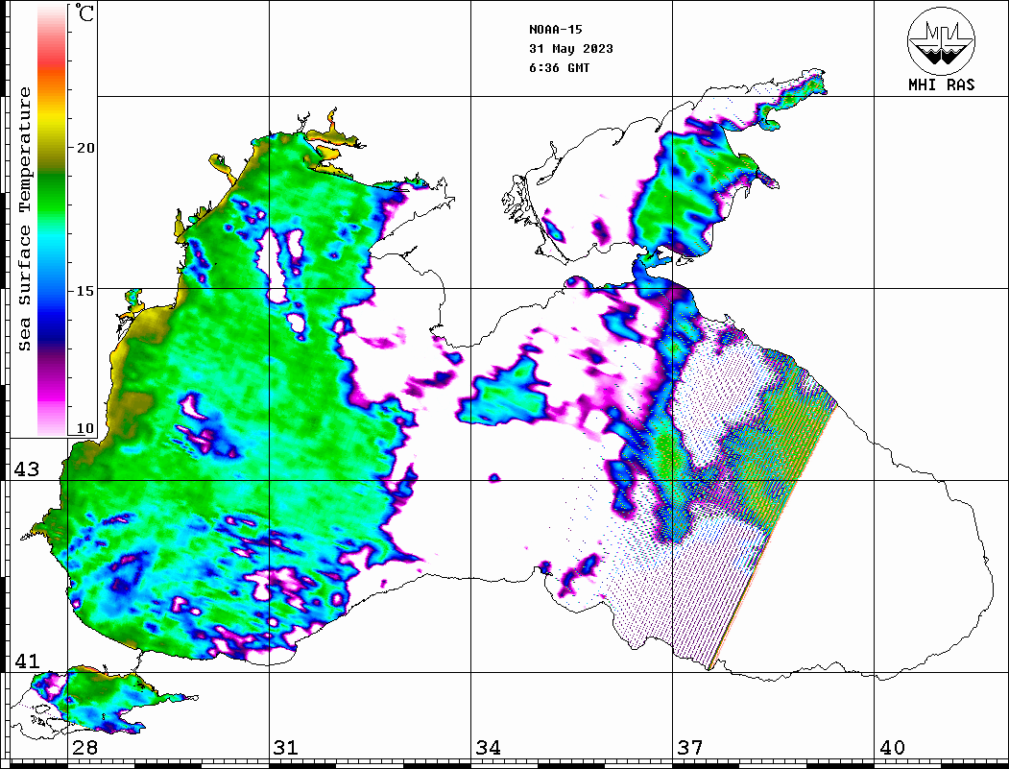The width and height of the screenshot is (1009, 769).
Task: Click the "MHI RAS" label text
Action: pyautogui.click(x=941, y=84)
